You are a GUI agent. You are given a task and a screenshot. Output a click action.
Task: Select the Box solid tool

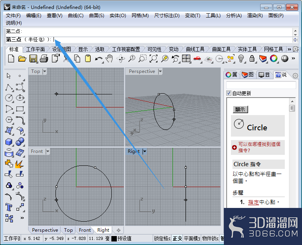pos(9,142)
